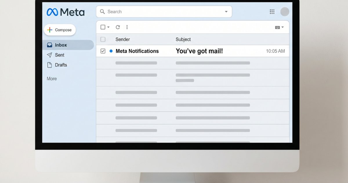348x183 pixels.
Task: Click the Meta logo
Action: click(66, 12)
